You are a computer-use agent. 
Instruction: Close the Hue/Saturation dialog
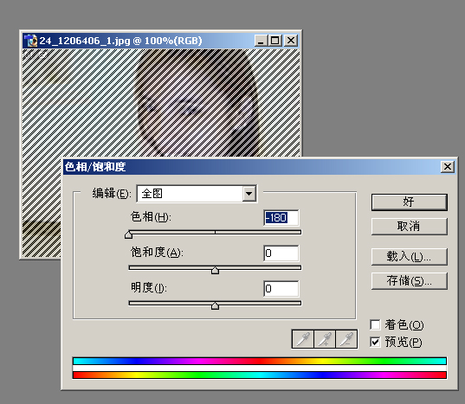coord(448,167)
